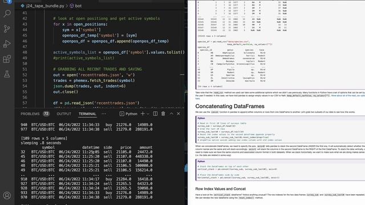The height and width of the screenshot is (205, 365).
Task: Open the Extensions view
Action: [7, 59]
